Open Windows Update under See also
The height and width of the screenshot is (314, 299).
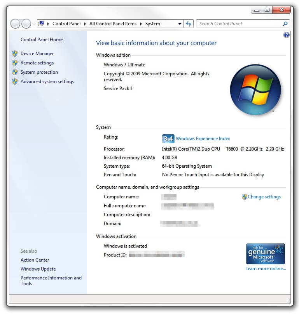click(38, 269)
